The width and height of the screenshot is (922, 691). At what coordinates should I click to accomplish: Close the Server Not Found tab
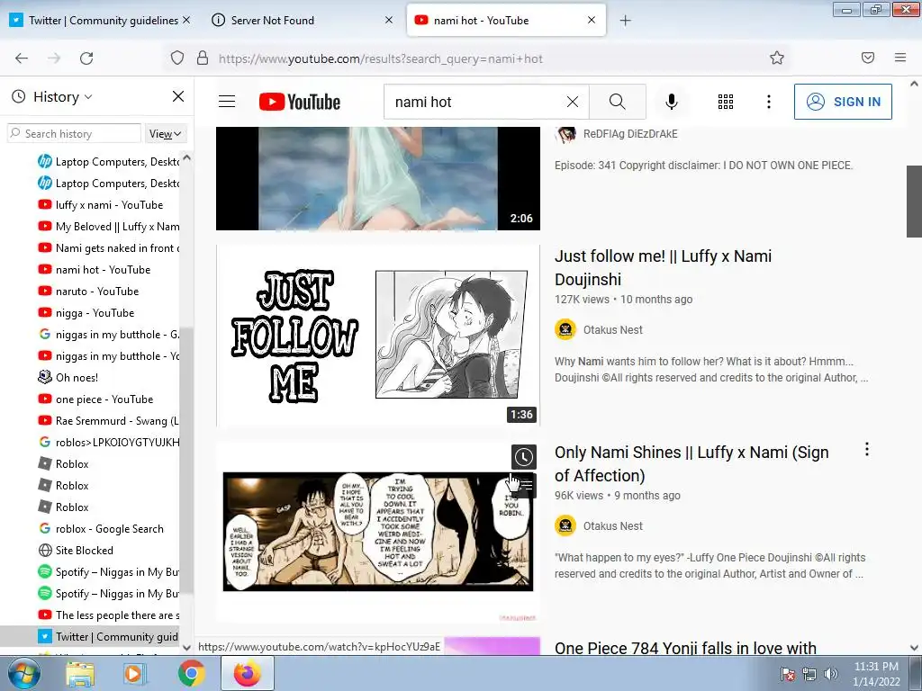click(389, 20)
